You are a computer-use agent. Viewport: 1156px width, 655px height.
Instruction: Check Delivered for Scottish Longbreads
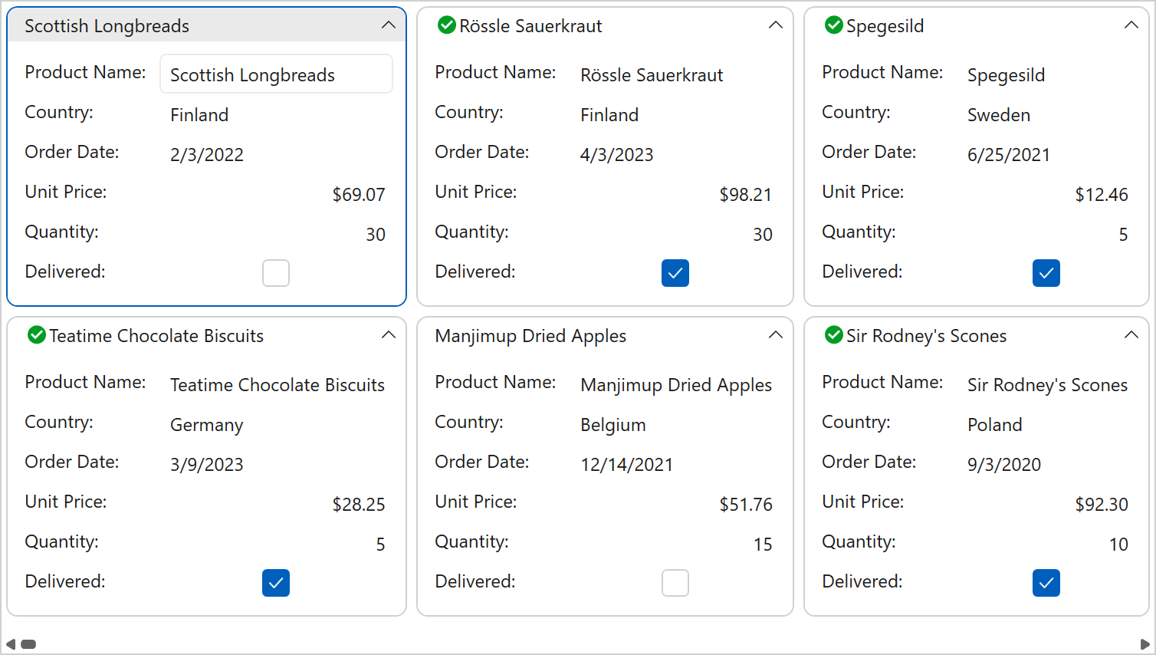(276, 273)
